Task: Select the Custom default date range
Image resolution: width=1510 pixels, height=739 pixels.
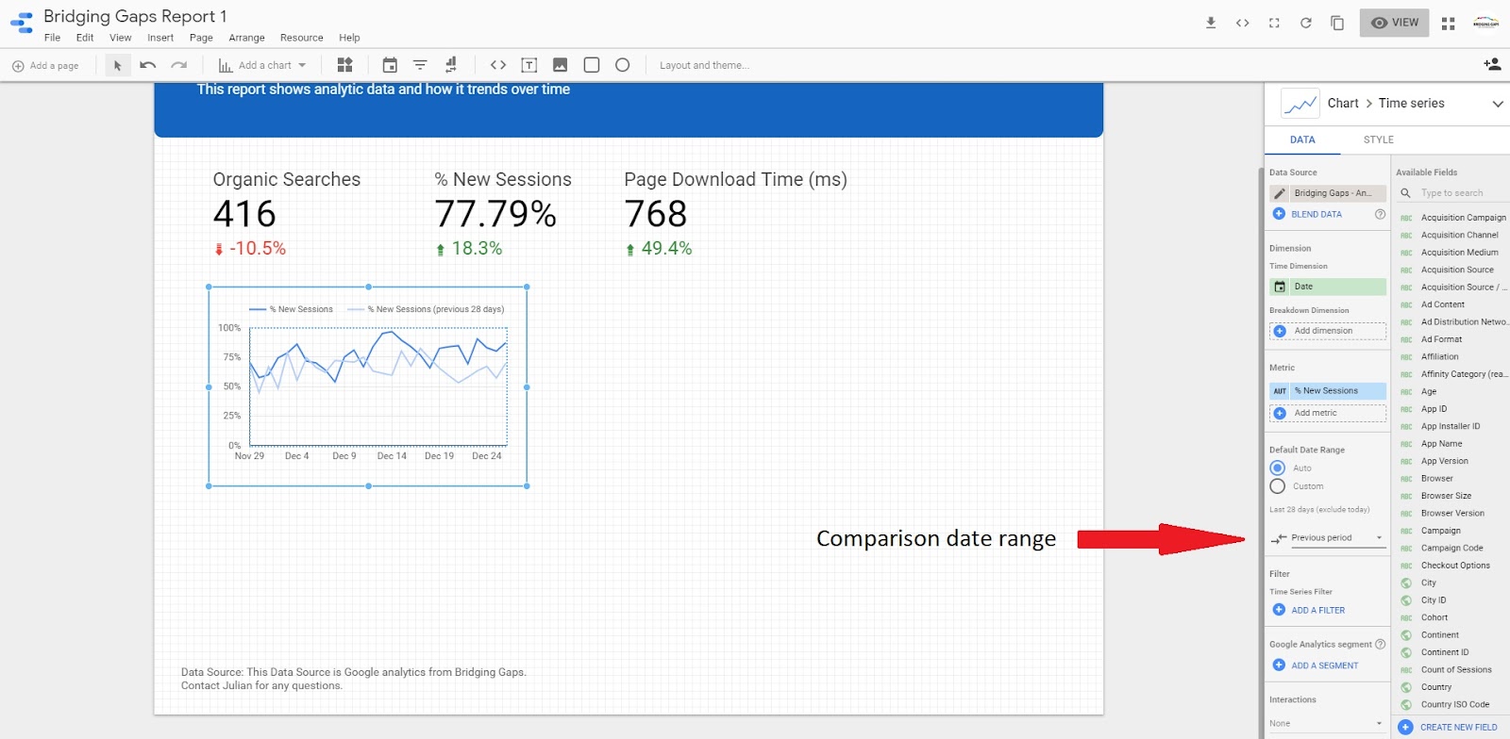Action: point(1278,486)
